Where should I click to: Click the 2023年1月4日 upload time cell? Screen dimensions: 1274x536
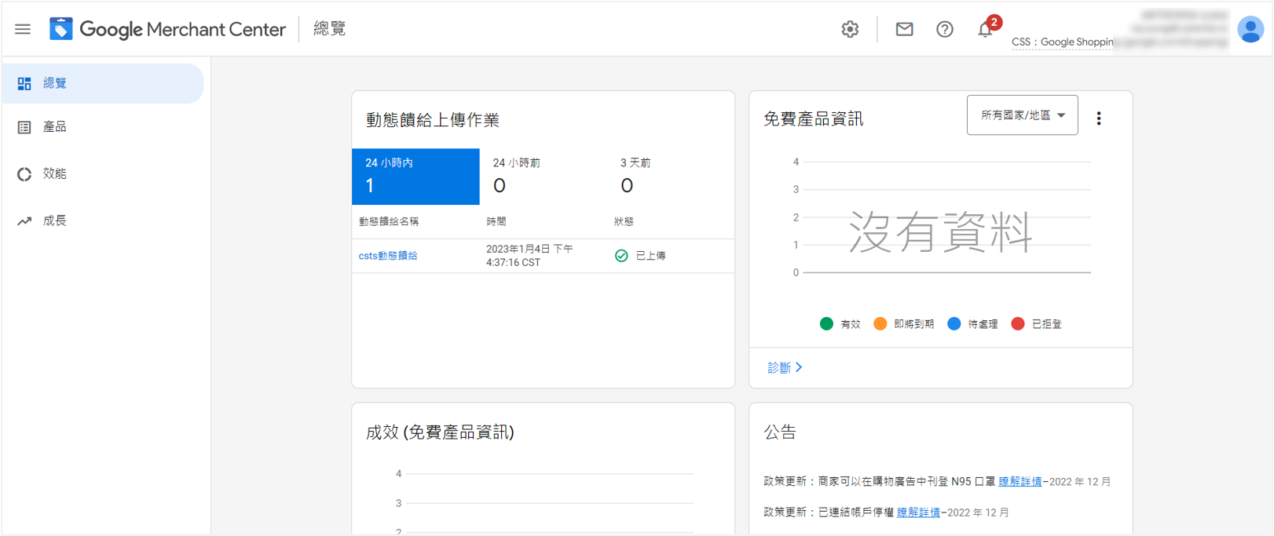pos(529,256)
